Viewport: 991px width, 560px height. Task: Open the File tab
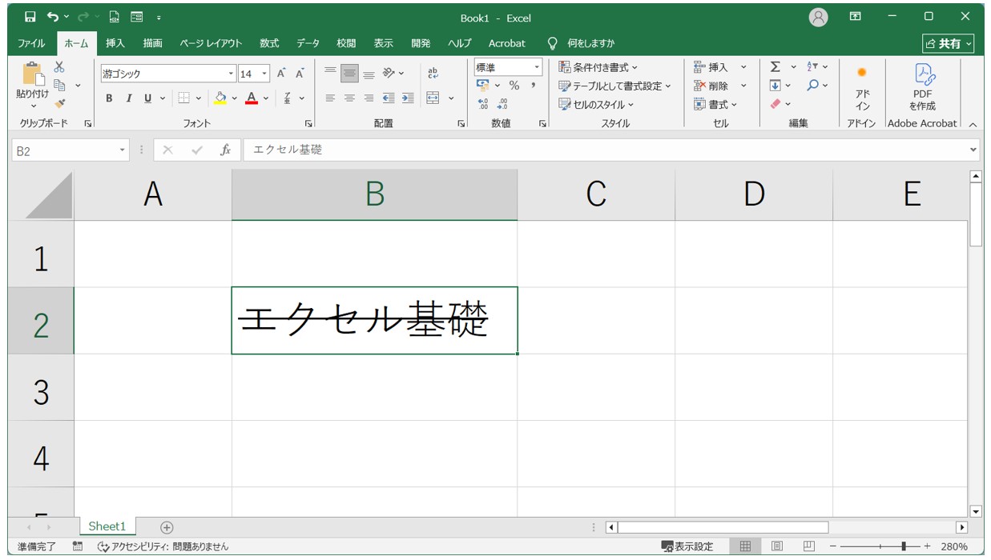pyautogui.click(x=31, y=43)
